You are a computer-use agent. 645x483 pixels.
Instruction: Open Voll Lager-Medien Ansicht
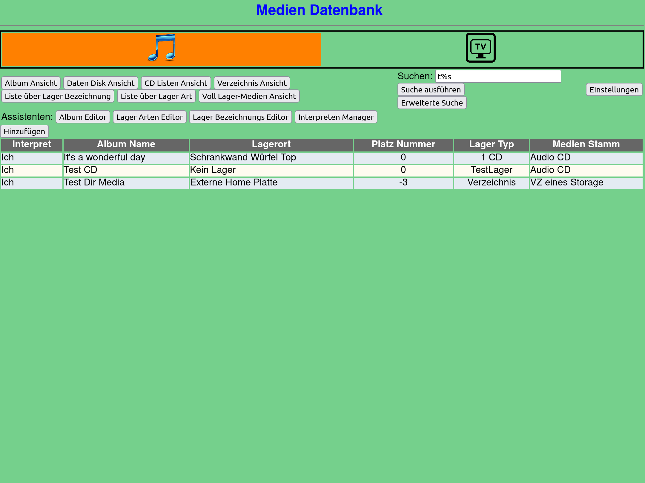[x=249, y=96]
